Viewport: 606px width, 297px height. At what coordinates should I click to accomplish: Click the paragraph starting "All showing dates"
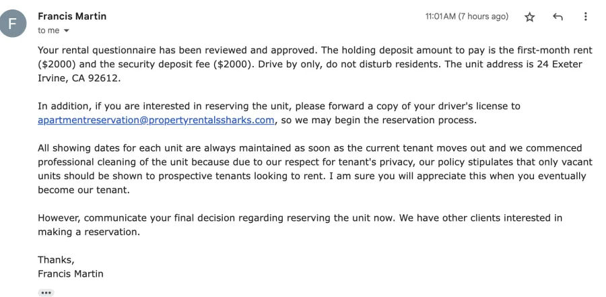coord(315,169)
